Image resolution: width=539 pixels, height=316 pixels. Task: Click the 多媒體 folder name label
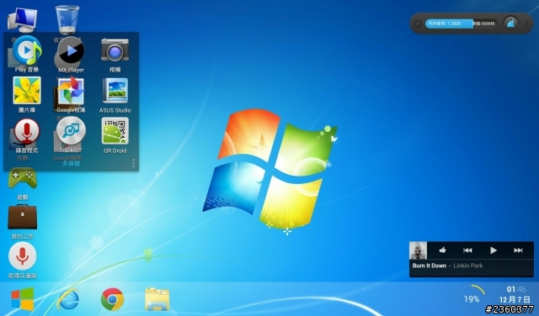pyautogui.click(x=71, y=164)
